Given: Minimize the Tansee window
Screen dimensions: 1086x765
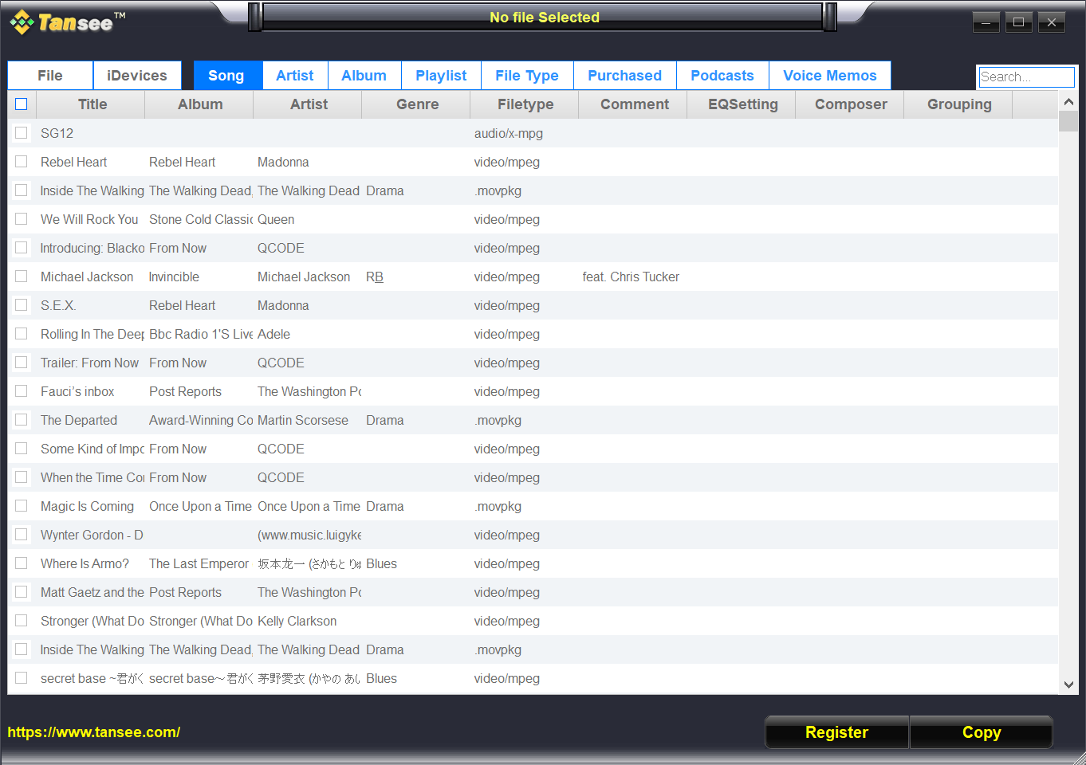Looking at the screenshot, I should tap(986, 22).
